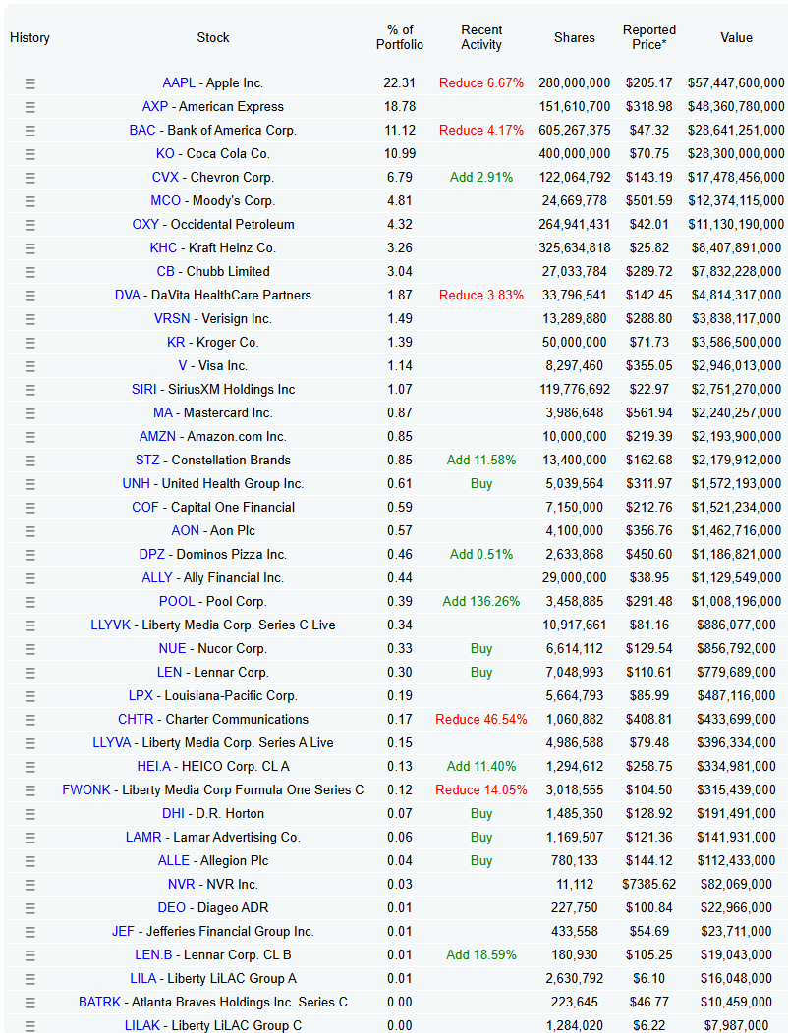Open the history icon for Kroger Co.

(29, 343)
